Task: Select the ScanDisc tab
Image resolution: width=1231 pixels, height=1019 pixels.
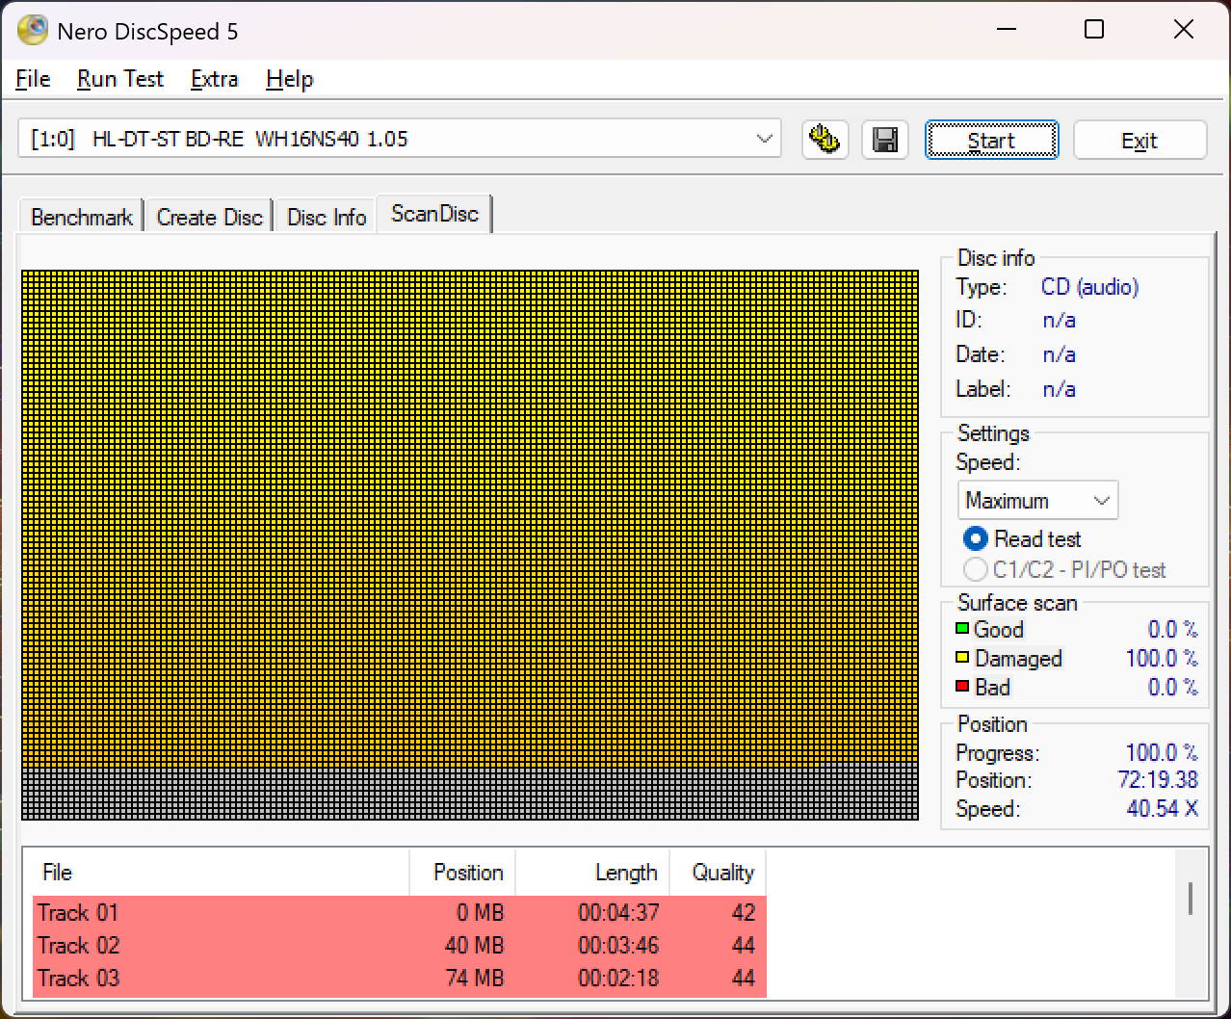Action: pos(434,214)
